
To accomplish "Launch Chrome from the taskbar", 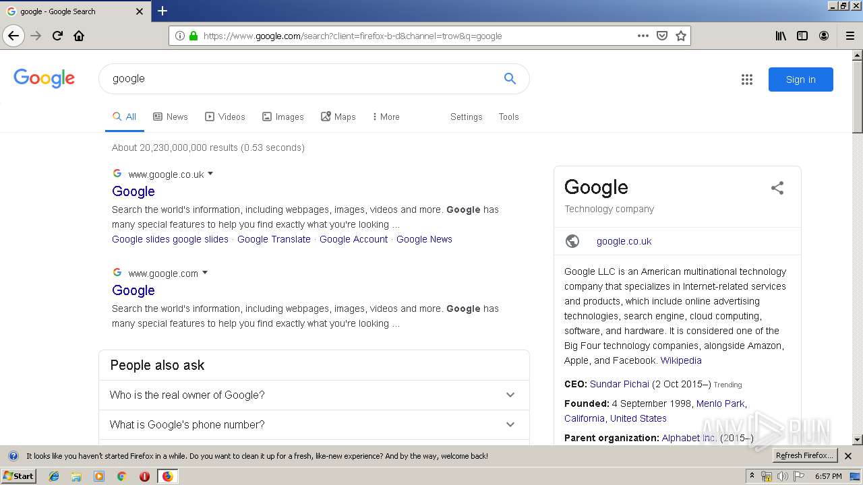I will 121,476.
